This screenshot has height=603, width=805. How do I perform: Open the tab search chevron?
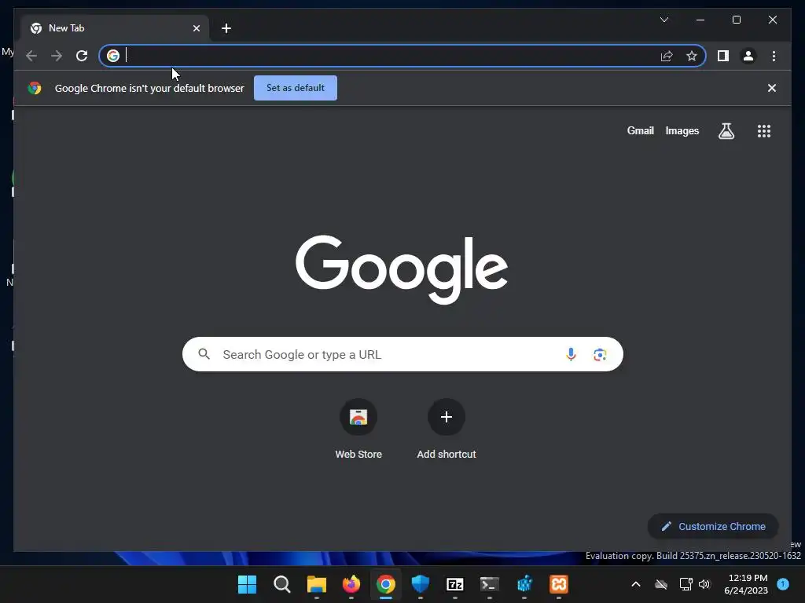coord(663,20)
